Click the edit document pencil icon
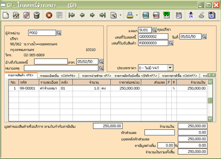This screenshot has width=221, height=159. 16,15
